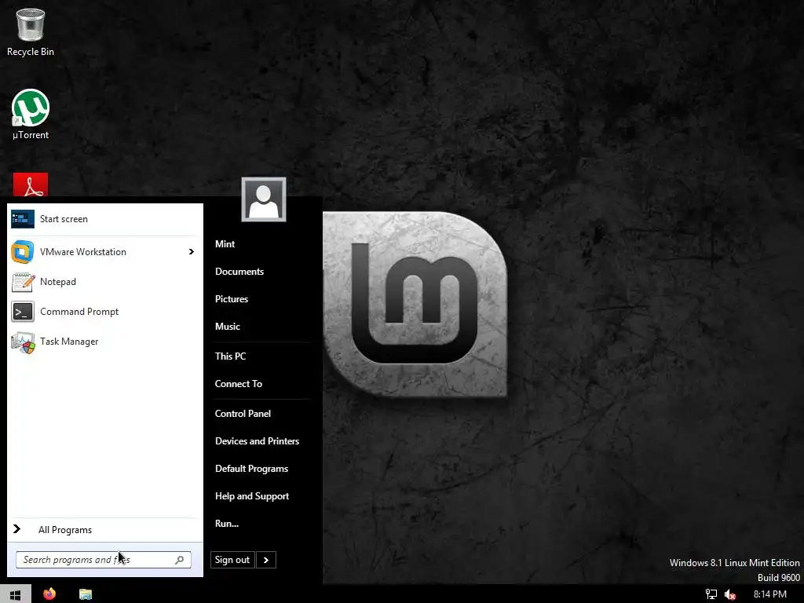Click the Task Manager label
Screen dimensions: 804x603
69,342
